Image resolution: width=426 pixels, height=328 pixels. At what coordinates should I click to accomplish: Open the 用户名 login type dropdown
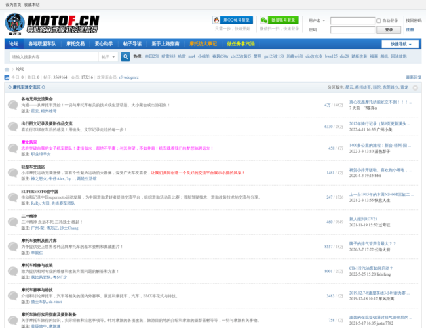317,20
